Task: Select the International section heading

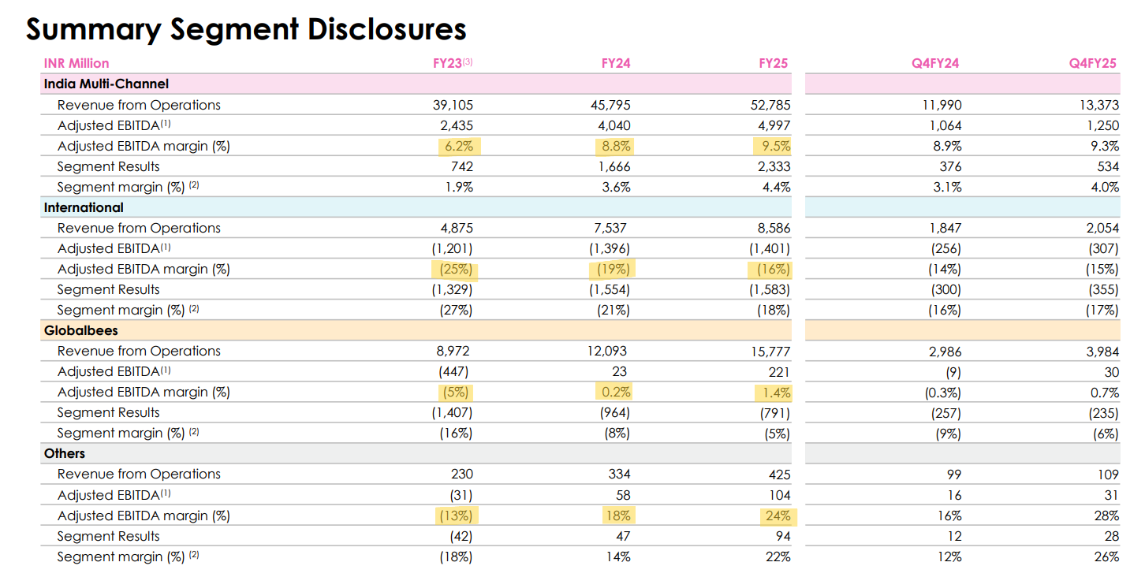Action: click(x=84, y=207)
